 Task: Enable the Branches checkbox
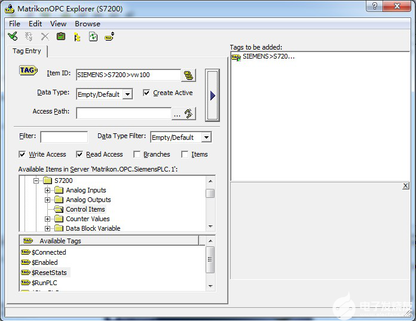click(x=137, y=154)
